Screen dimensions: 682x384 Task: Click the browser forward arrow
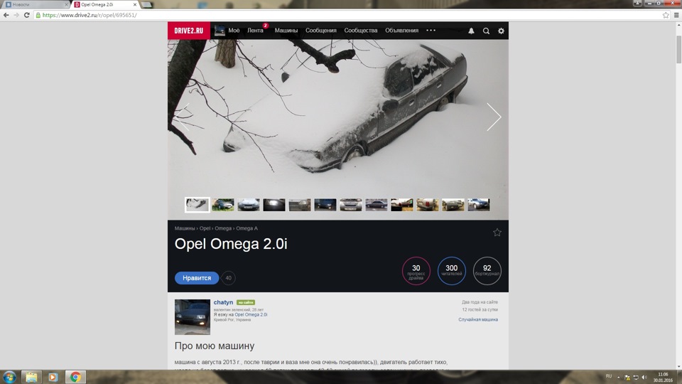16,15
